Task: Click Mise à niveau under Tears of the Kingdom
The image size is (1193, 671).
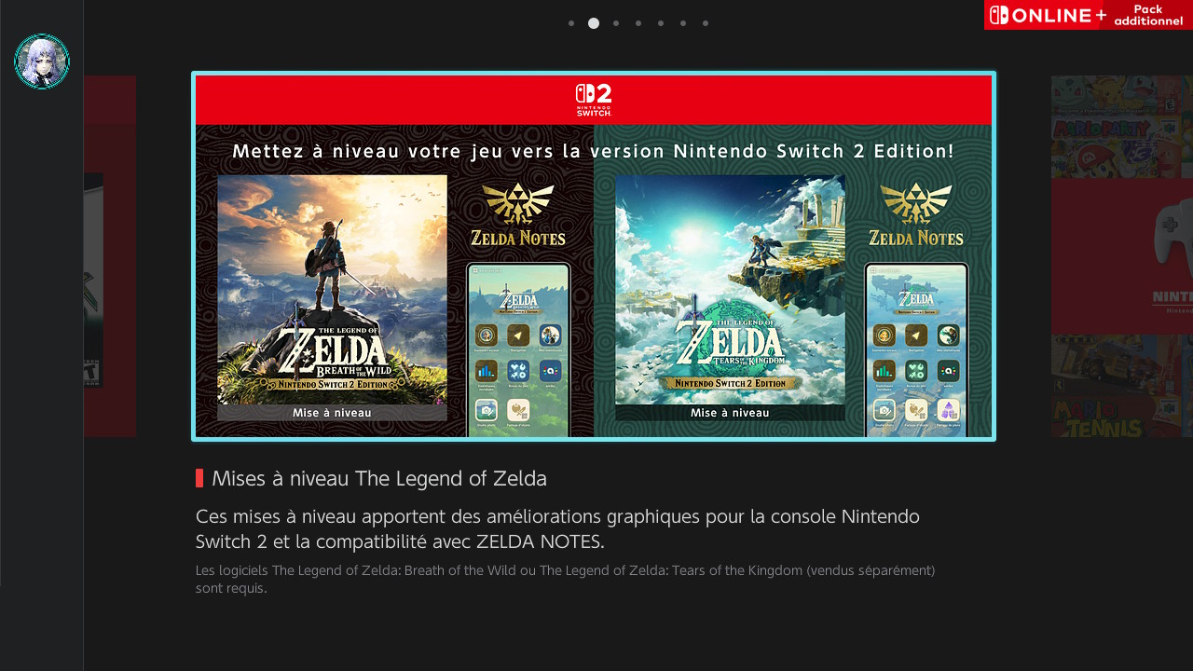Action: (x=730, y=413)
